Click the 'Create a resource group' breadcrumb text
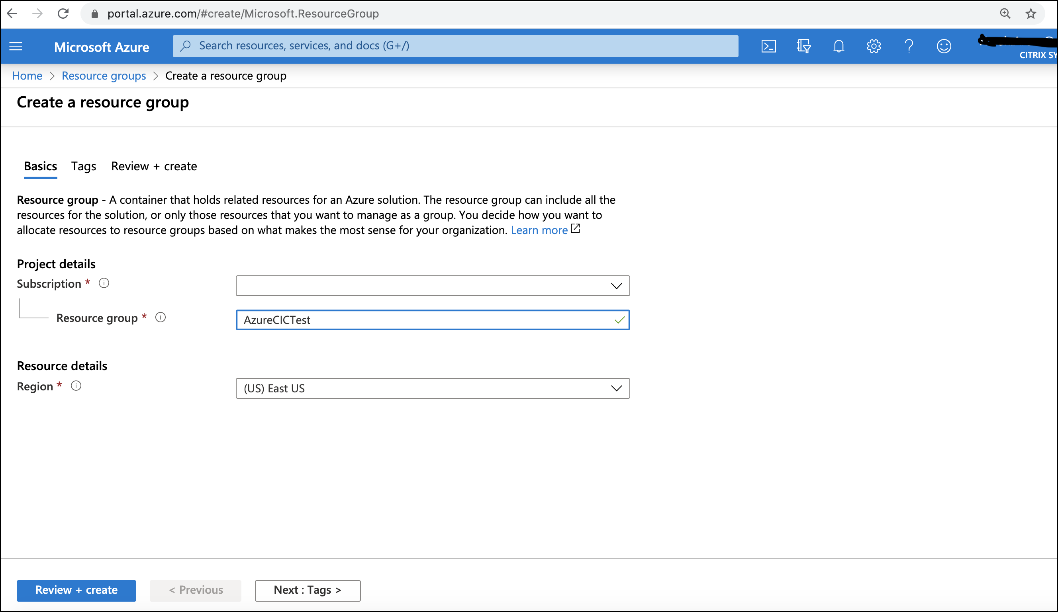Image resolution: width=1058 pixels, height=612 pixels. pyautogui.click(x=226, y=76)
